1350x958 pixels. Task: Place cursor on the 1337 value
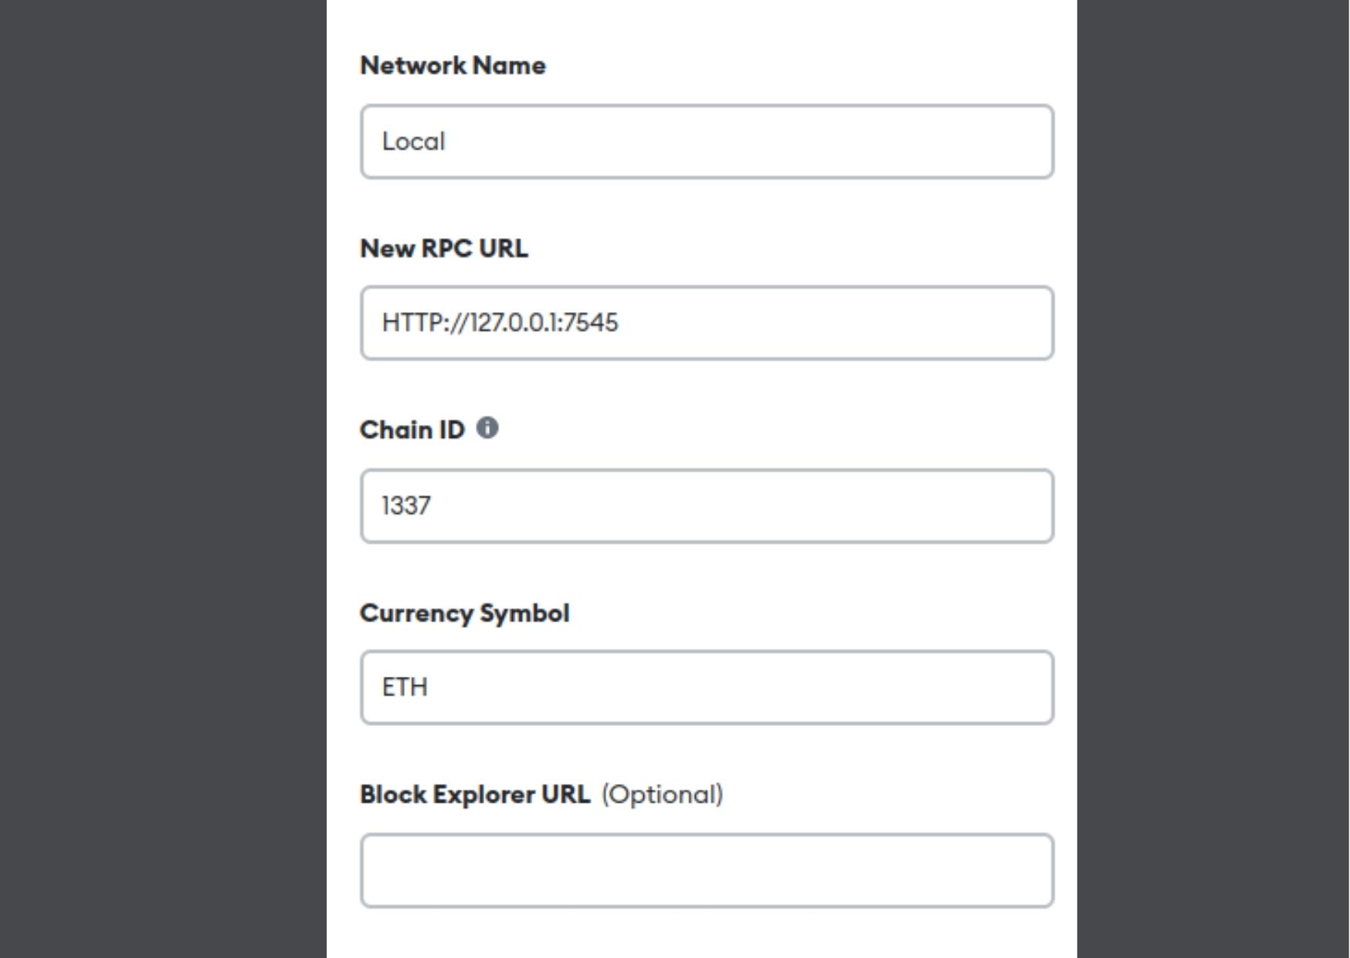click(x=406, y=506)
